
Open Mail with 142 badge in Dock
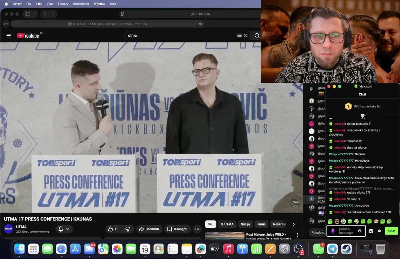[89, 249]
